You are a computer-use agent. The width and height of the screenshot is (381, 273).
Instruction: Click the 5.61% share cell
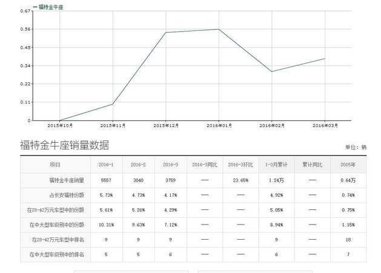click(x=106, y=210)
